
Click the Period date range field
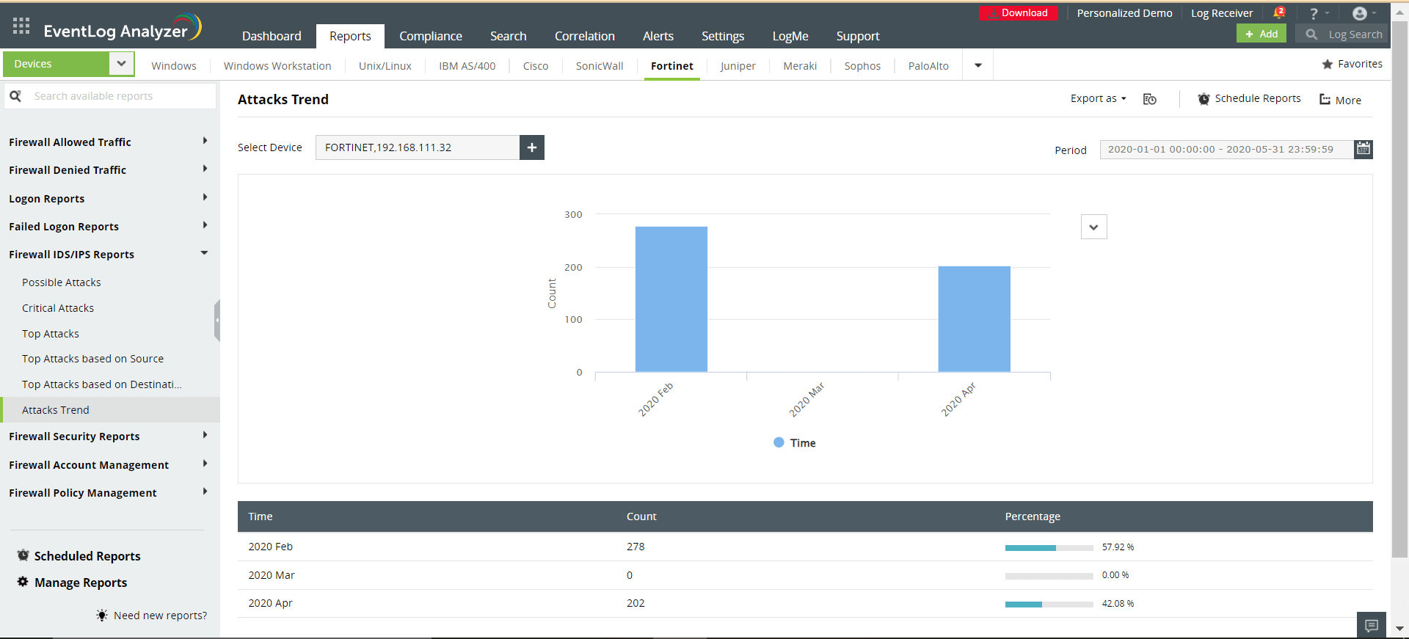point(1227,149)
